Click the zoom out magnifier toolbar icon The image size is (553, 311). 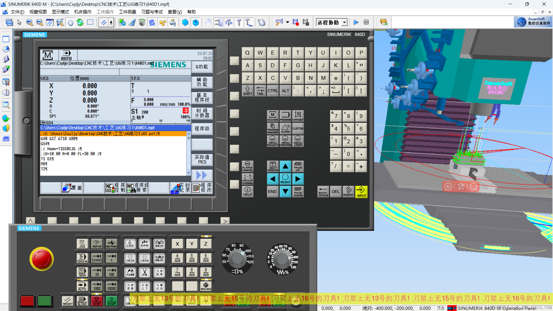click(x=40, y=22)
